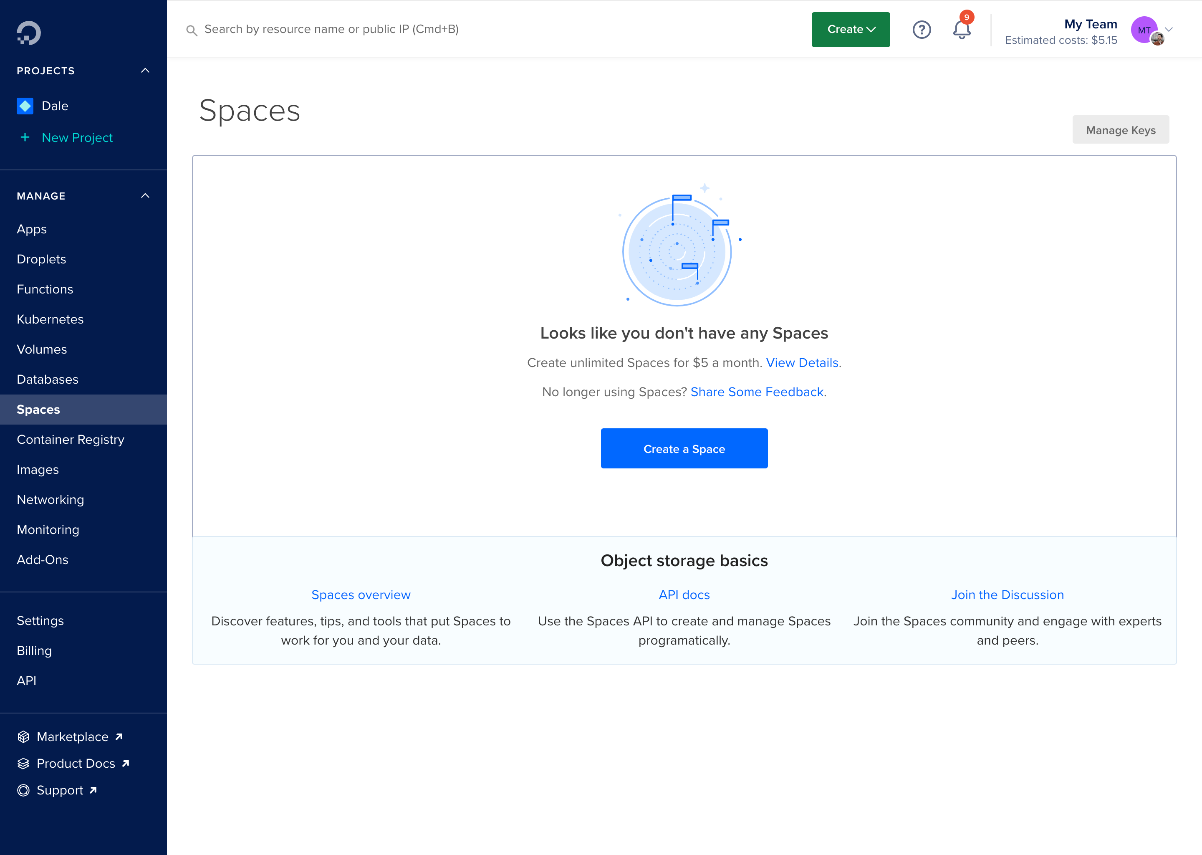Image resolution: width=1202 pixels, height=855 pixels.
Task: Click the MT team avatar
Action: (x=1144, y=30)
